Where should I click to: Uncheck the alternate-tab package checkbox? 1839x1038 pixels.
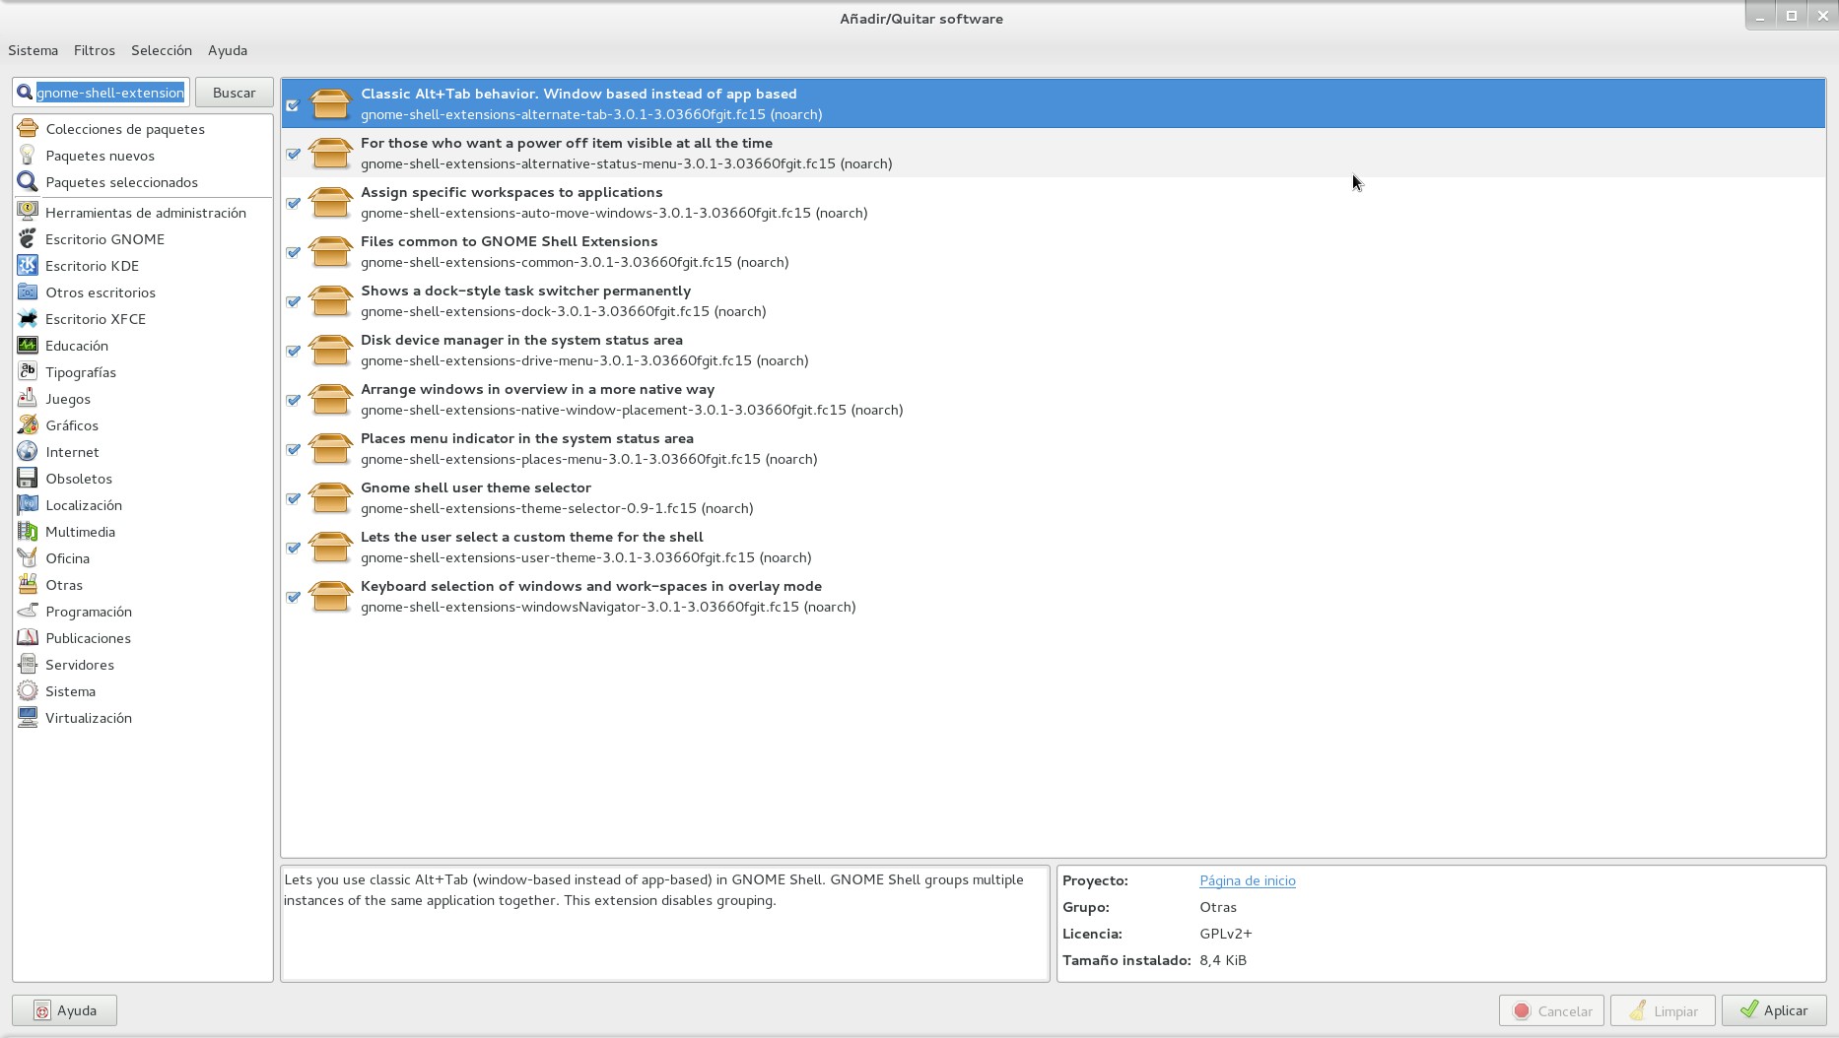(x=293, y=104)
